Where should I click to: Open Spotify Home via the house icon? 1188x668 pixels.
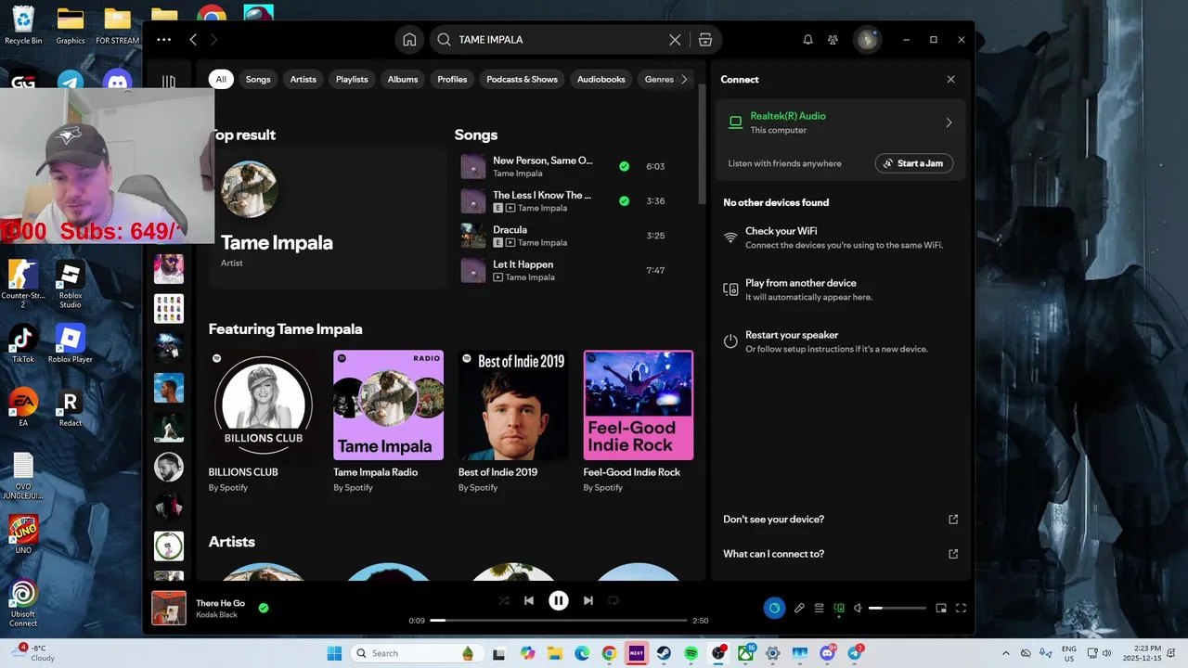(x=409, y=40)
